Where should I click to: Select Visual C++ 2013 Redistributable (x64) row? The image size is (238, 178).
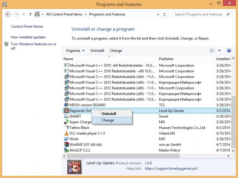pyautogui.click(x=147, y=99)
